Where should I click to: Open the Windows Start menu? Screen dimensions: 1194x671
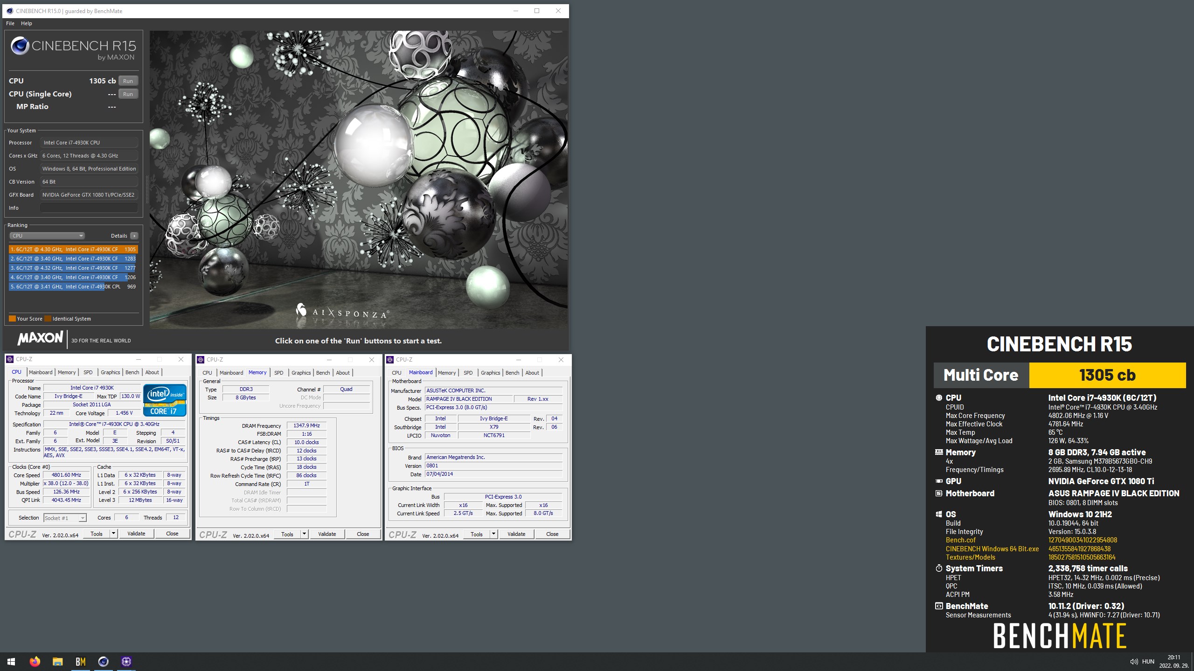point(11,661)
